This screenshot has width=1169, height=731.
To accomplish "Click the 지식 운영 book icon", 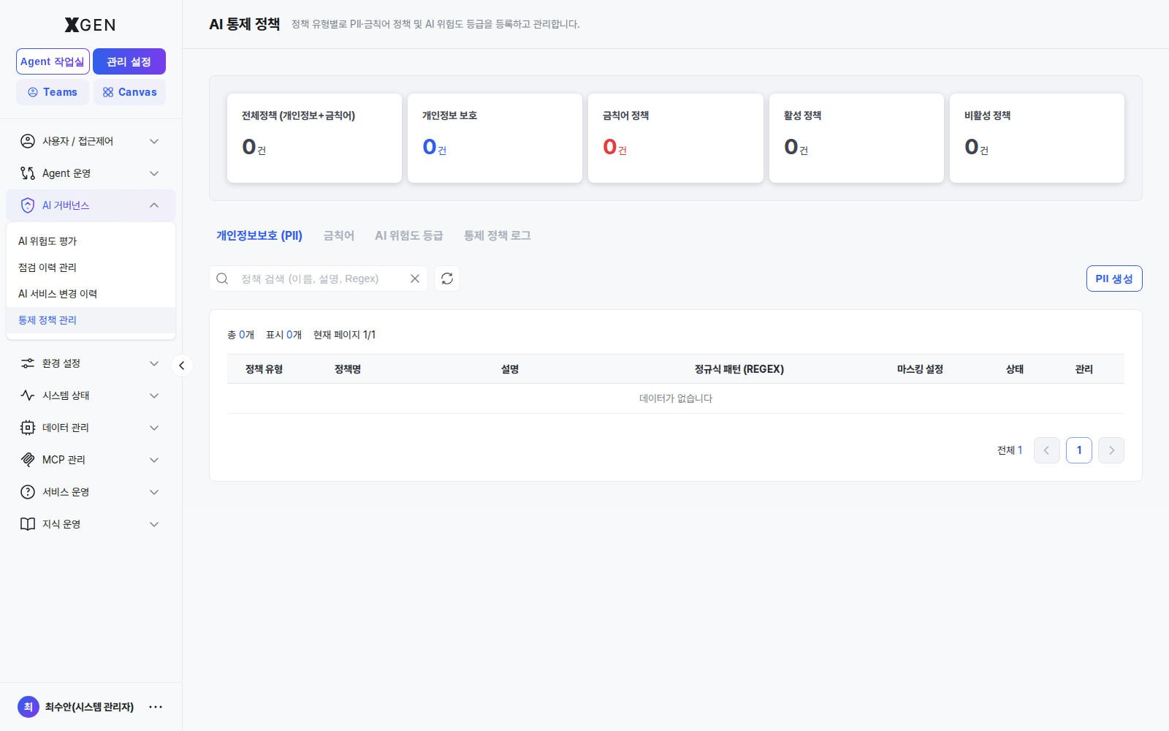I will 28,524.
